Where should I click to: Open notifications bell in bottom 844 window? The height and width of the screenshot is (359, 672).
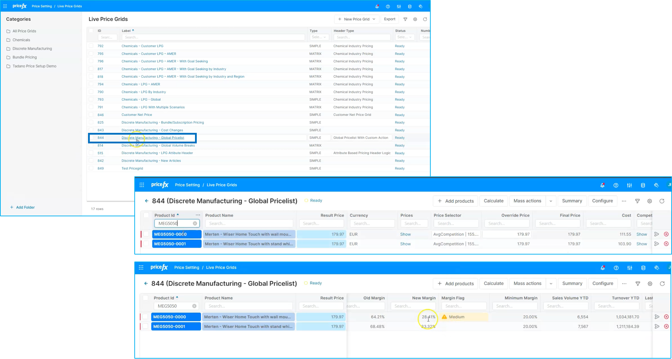click(x=603, y=268)
